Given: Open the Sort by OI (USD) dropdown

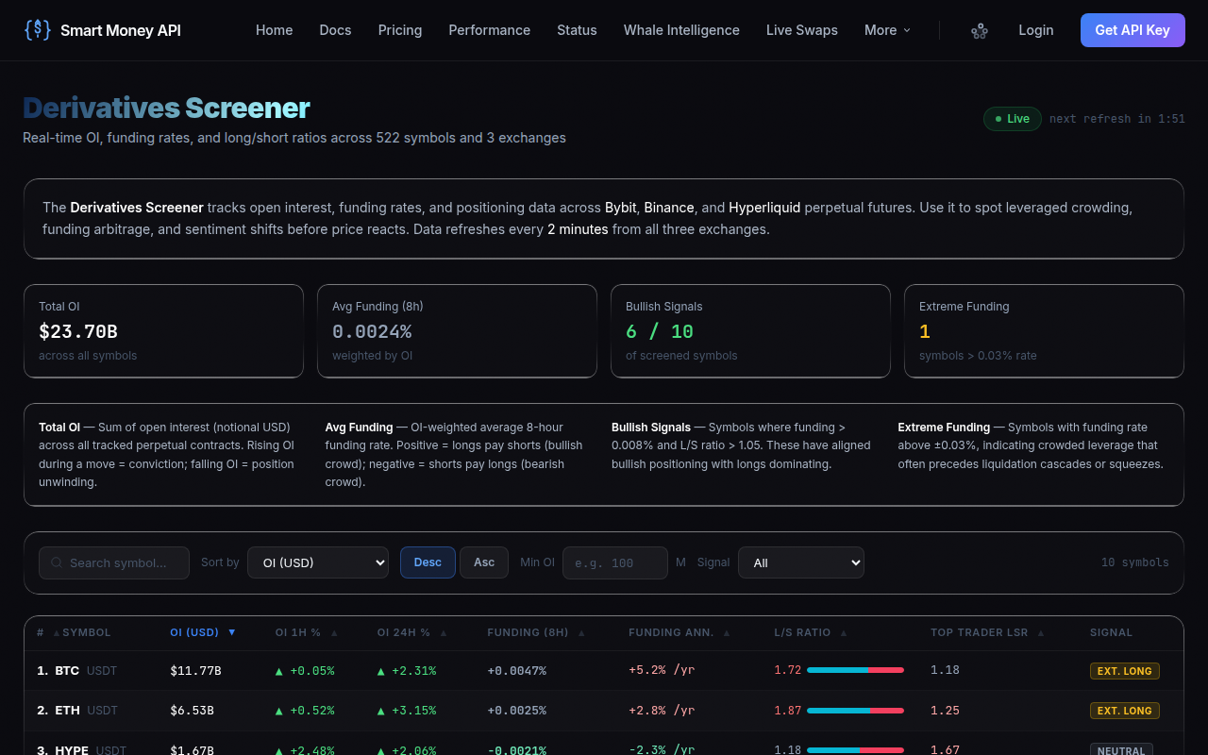Looking at the screenshot, I should [318, 562].
